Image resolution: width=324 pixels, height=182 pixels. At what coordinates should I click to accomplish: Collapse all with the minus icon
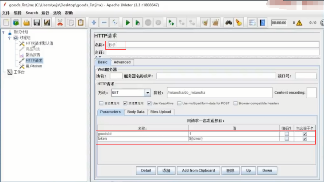coord(104,23)
